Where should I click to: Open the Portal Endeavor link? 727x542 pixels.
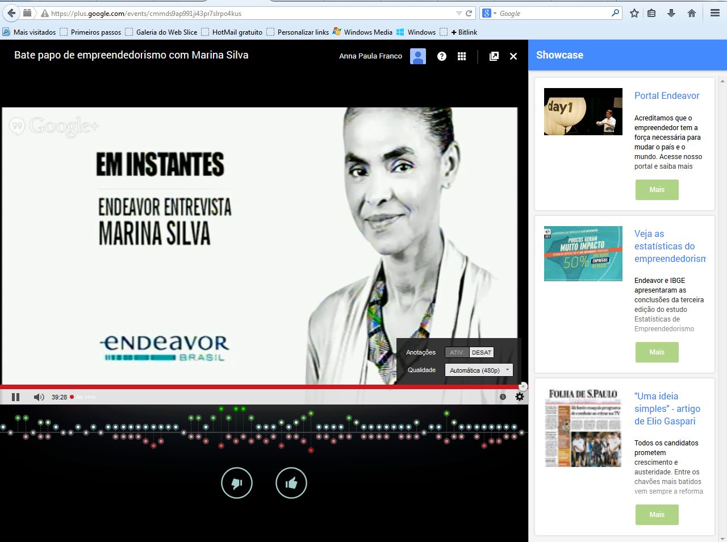click(x=667, y=95)
